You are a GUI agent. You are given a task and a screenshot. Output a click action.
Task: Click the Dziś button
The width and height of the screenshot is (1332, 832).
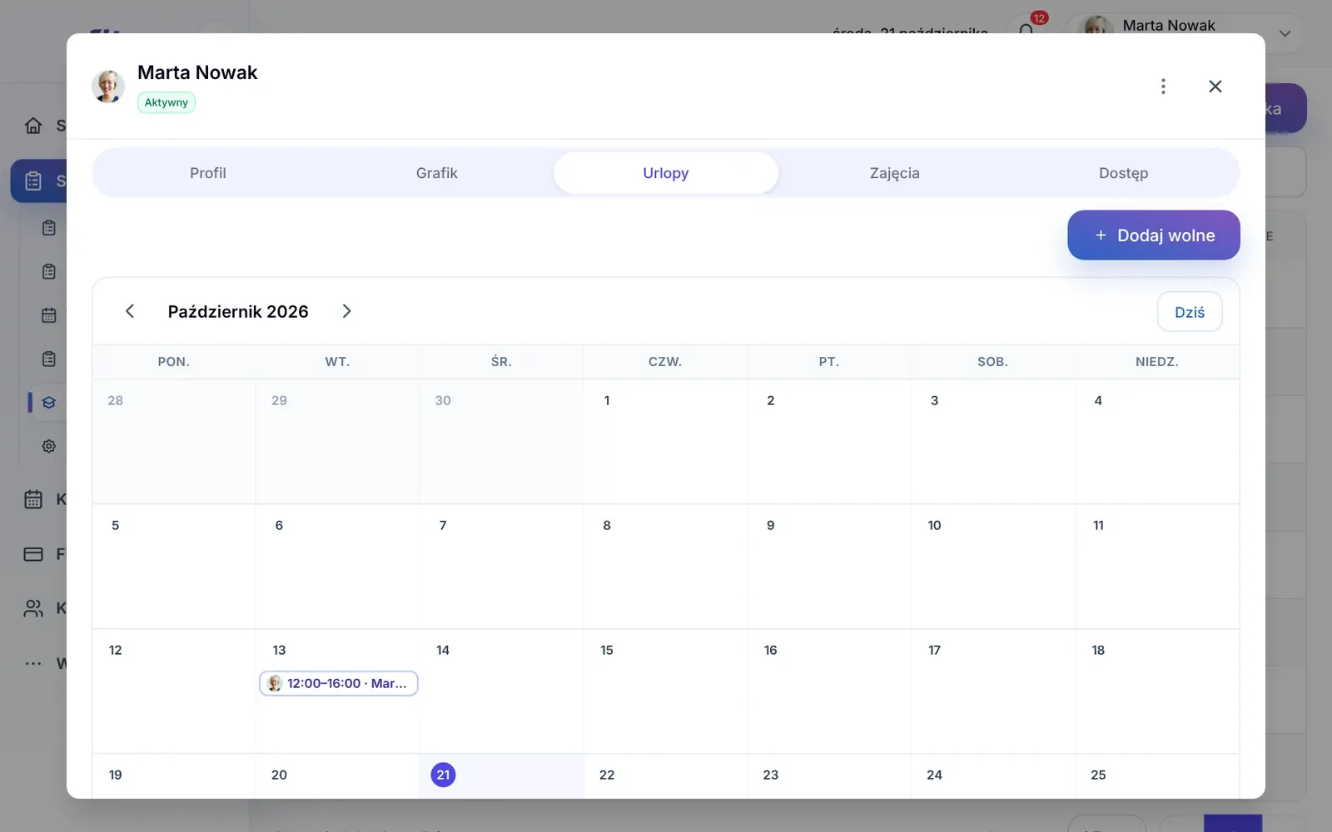point(1190,312)
